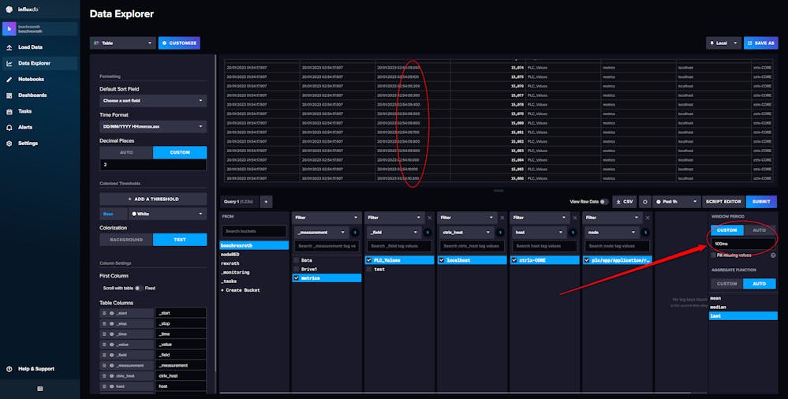Image resolution: width=788 pixels, height=399 pixels.
Task: Switch Window Period to Auto tab
Action: (x=759, y=230)
